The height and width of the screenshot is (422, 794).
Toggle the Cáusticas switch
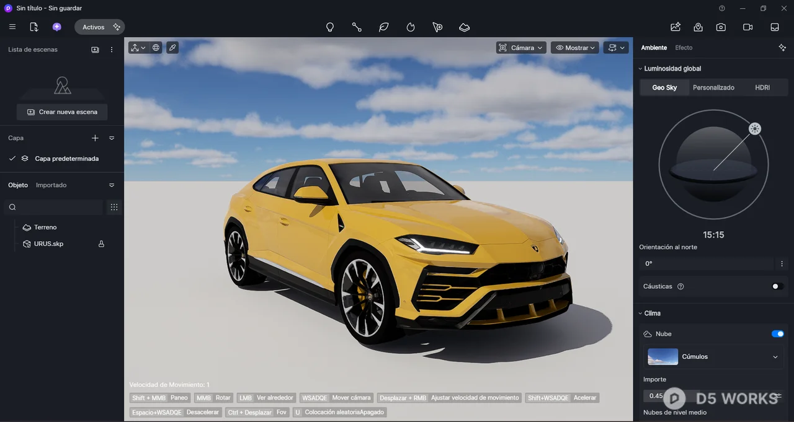777,287
